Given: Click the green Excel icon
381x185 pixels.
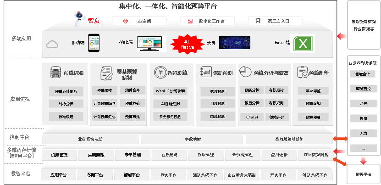Looking at the screenshot, I should pos(303,43).
